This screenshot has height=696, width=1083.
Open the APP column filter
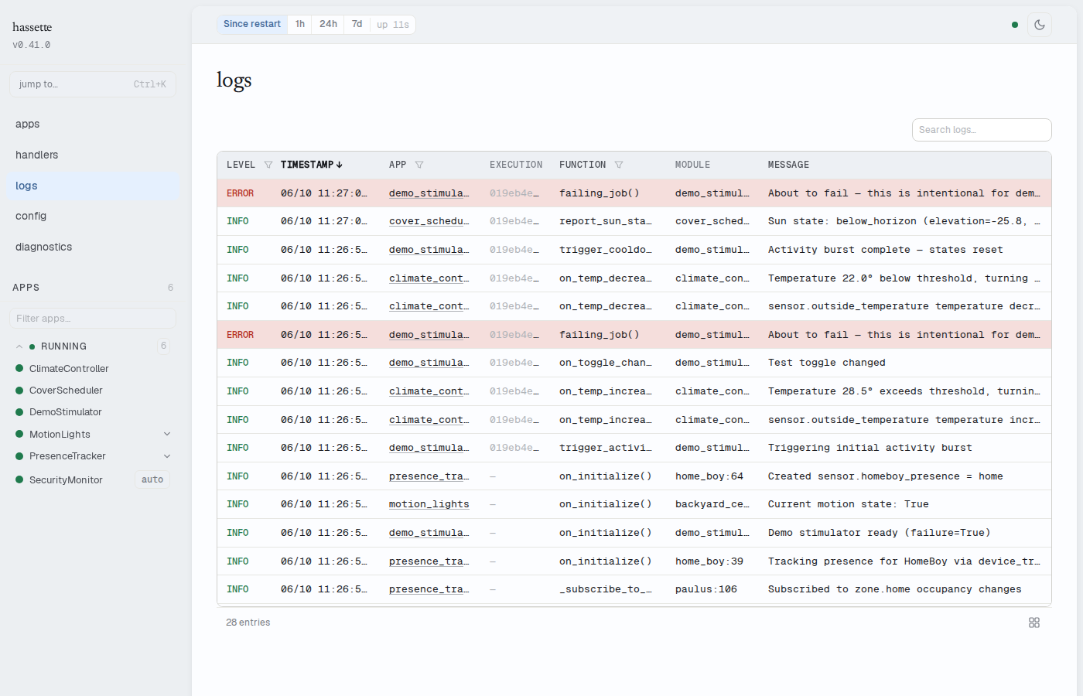coord(419,165)
